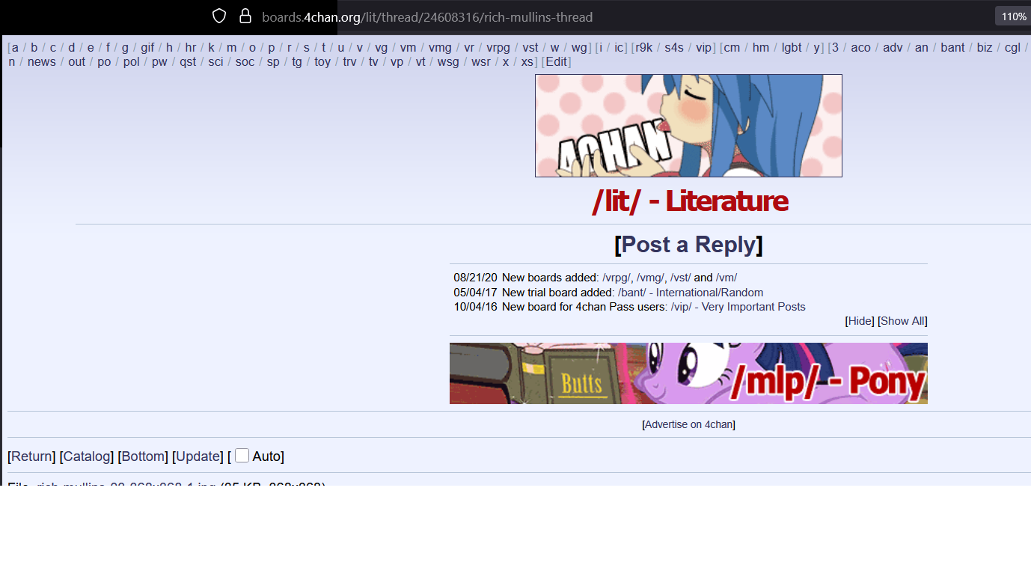
Task: Open the biz board in the board list
Action: tap(985, 48)
